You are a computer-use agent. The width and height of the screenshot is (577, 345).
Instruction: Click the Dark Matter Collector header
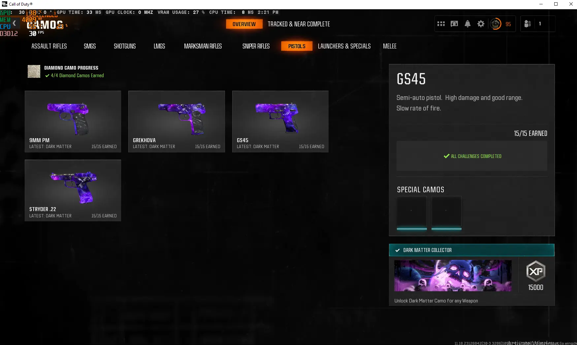click(x=472, y=250)
